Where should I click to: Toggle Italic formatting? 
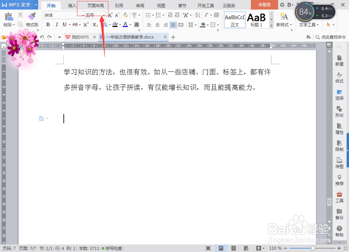click(x=57, y=24)
